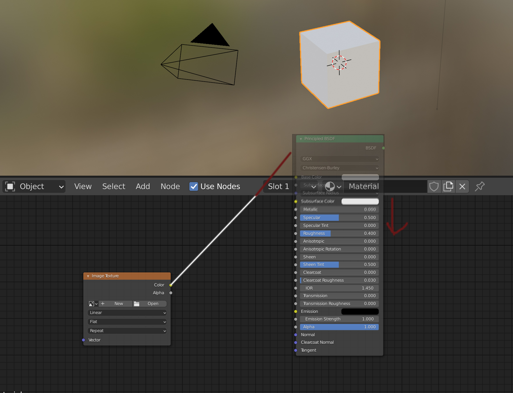Click New image button
This screenshot has width=513, height=393.
pyautogui.click(x=116, y=304)
